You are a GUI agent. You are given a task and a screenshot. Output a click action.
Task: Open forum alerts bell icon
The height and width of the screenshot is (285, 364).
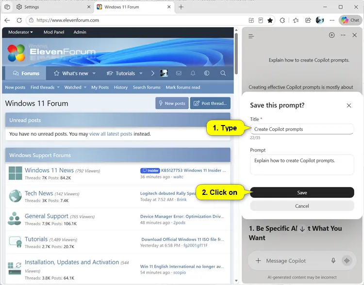coord(193,73)
